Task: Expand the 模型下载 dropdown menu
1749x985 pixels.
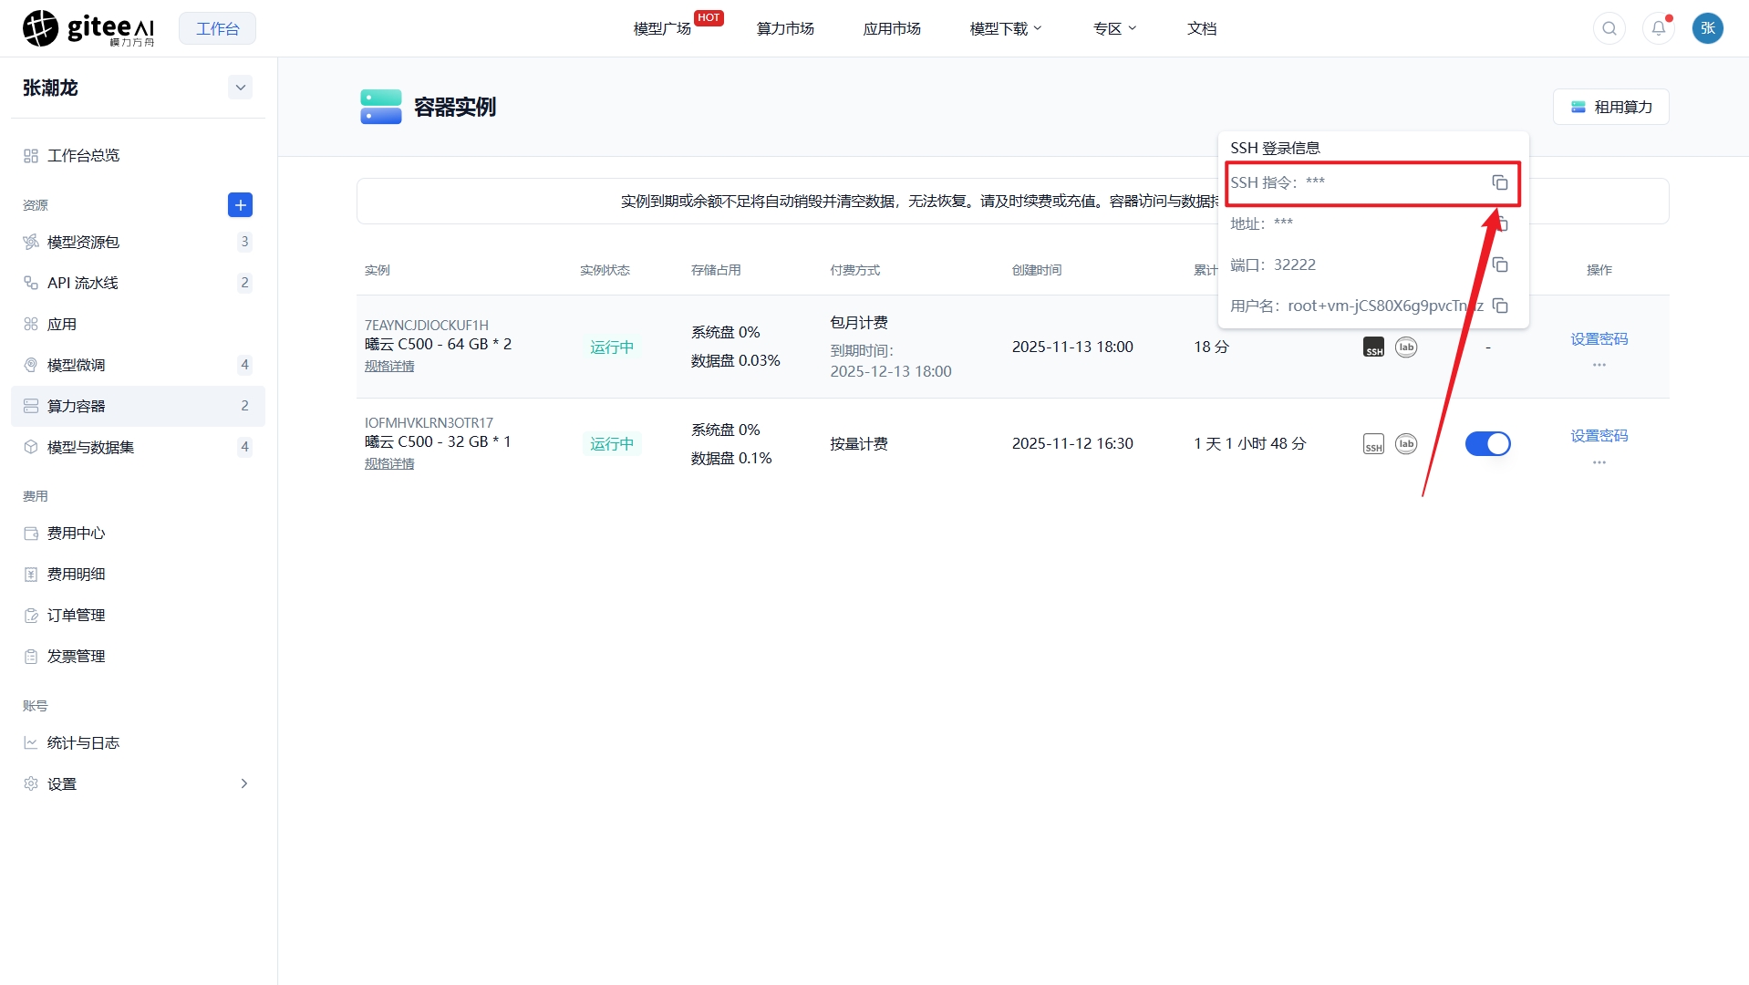Action: (x=1006, y=28)
